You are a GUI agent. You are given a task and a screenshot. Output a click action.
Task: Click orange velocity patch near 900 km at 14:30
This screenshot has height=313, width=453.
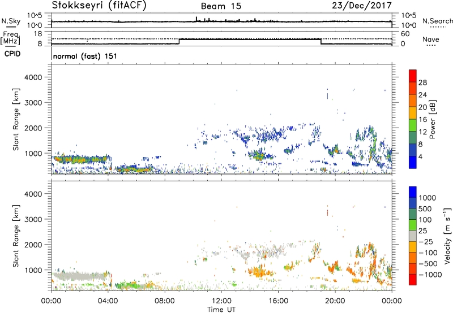(259, 272)
